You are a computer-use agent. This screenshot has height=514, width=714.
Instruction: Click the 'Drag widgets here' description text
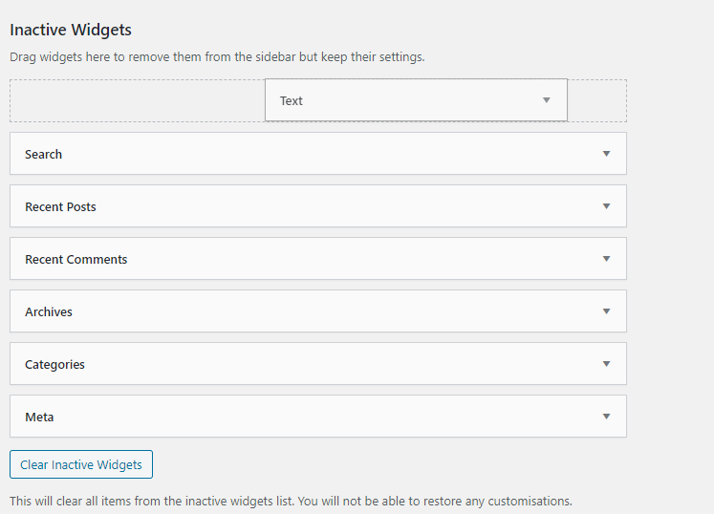[217, 57]
